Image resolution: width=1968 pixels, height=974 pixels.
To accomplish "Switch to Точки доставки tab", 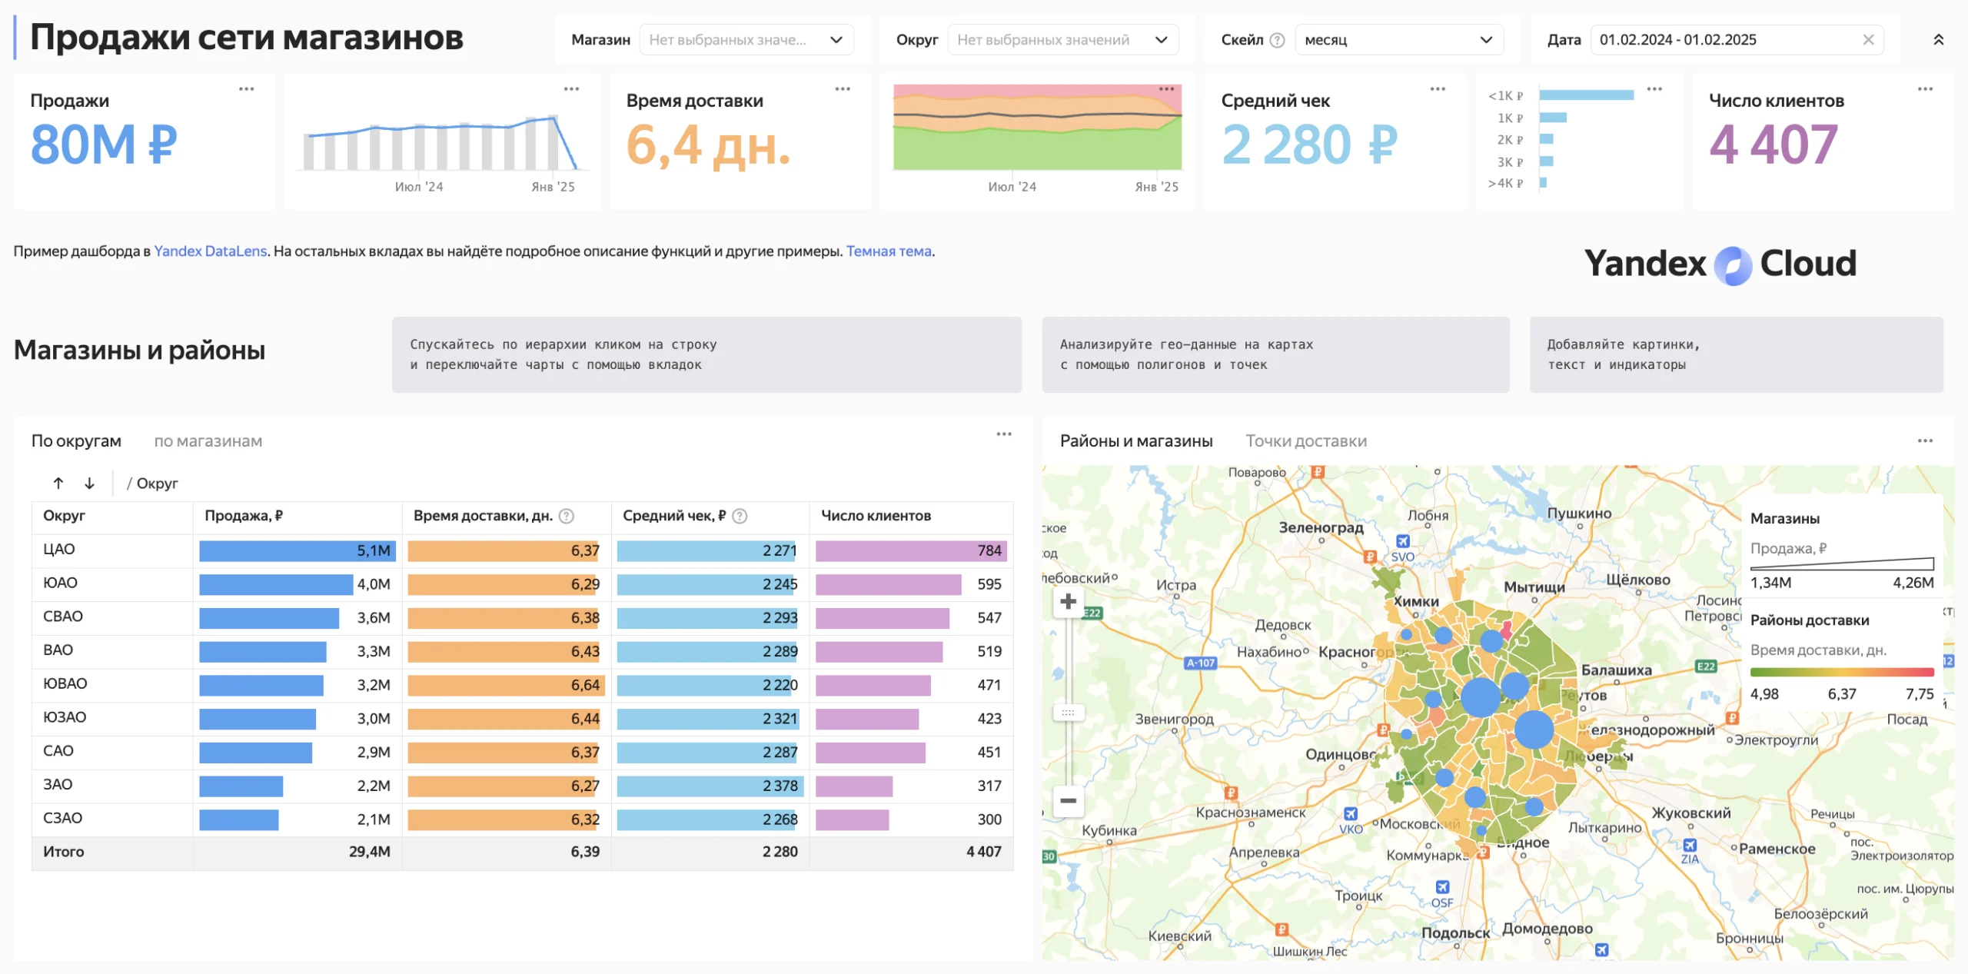I will (x=1306, y=441).
